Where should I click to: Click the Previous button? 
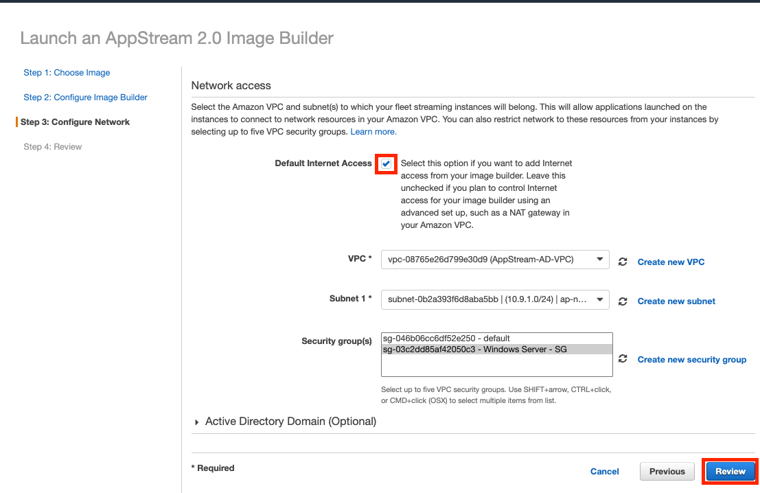coord(667,471)
